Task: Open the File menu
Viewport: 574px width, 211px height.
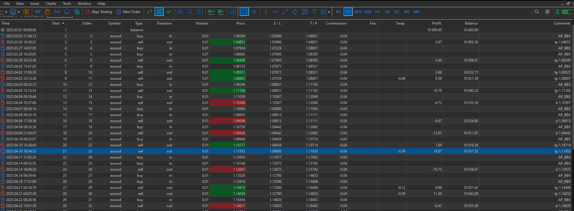Action: click(x=7, y=4)
